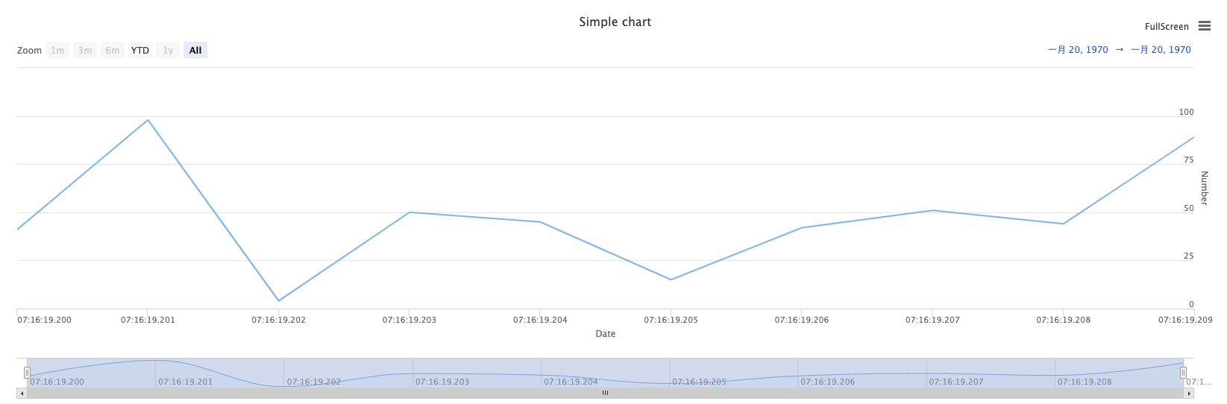This screenshot has height=404, width=1227.
Task: Click the scrollbar right arrow
Action: (x=1189, y=393)
